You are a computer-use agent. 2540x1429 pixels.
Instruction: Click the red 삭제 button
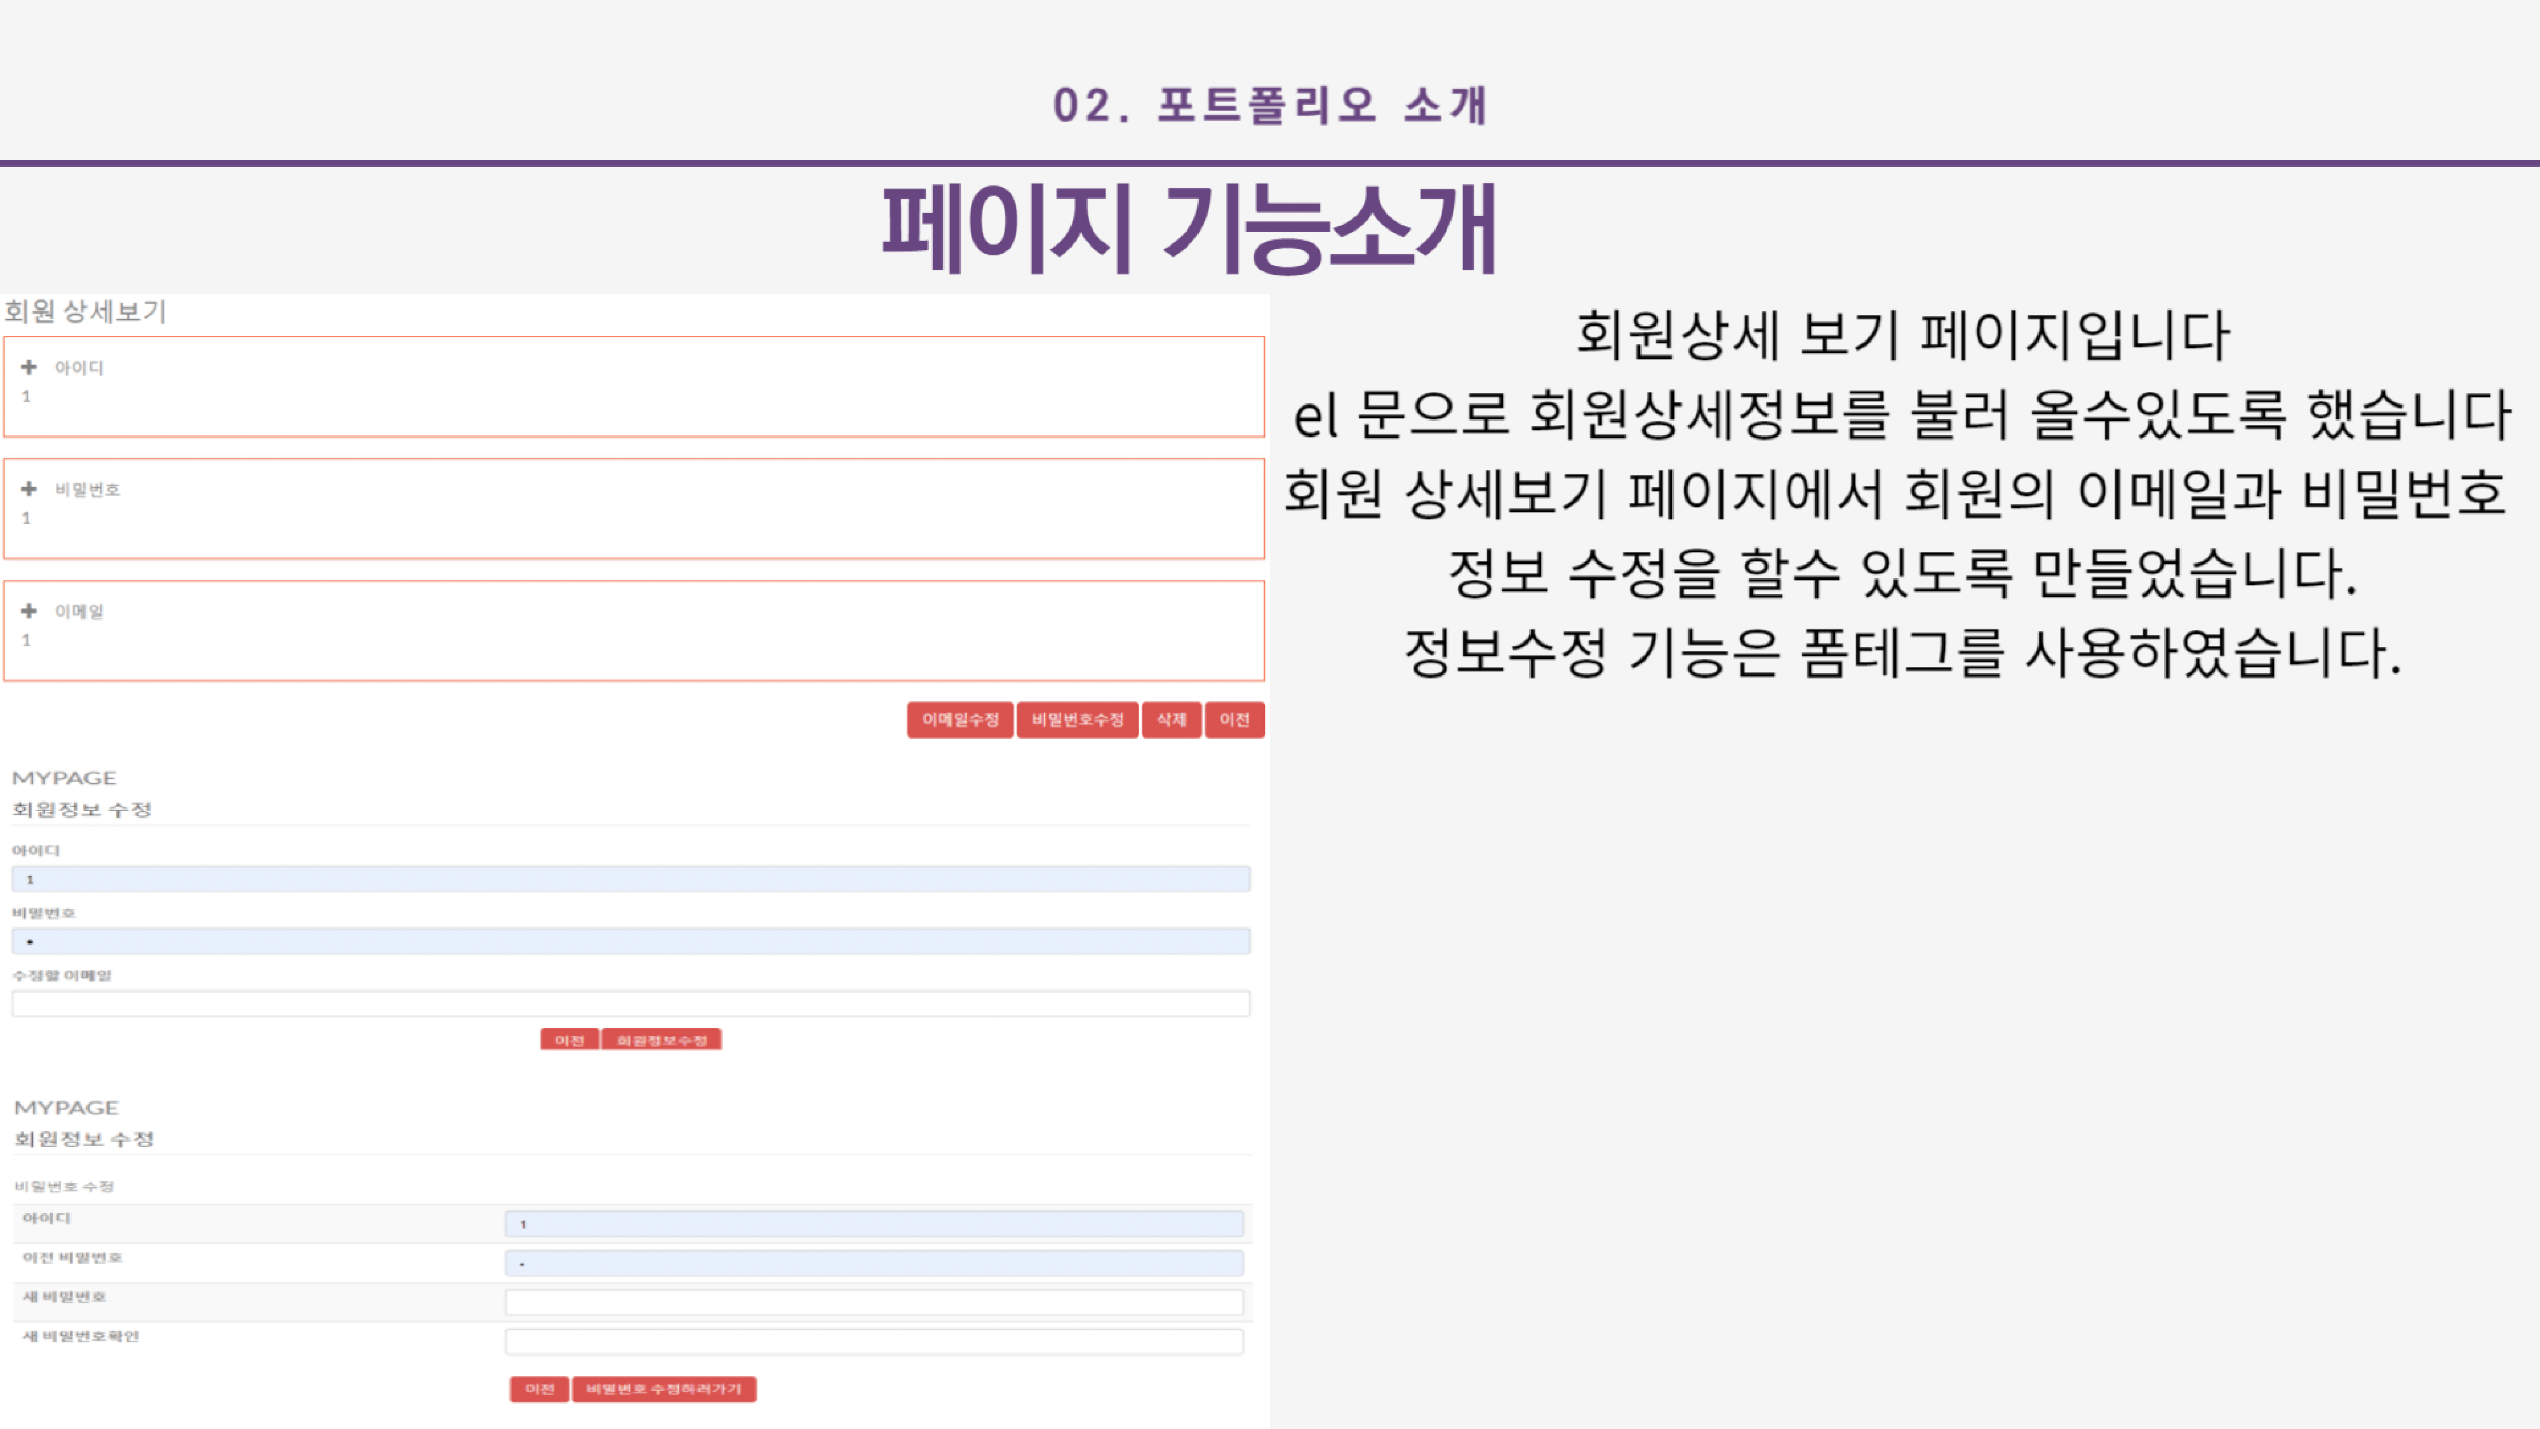1172,720
